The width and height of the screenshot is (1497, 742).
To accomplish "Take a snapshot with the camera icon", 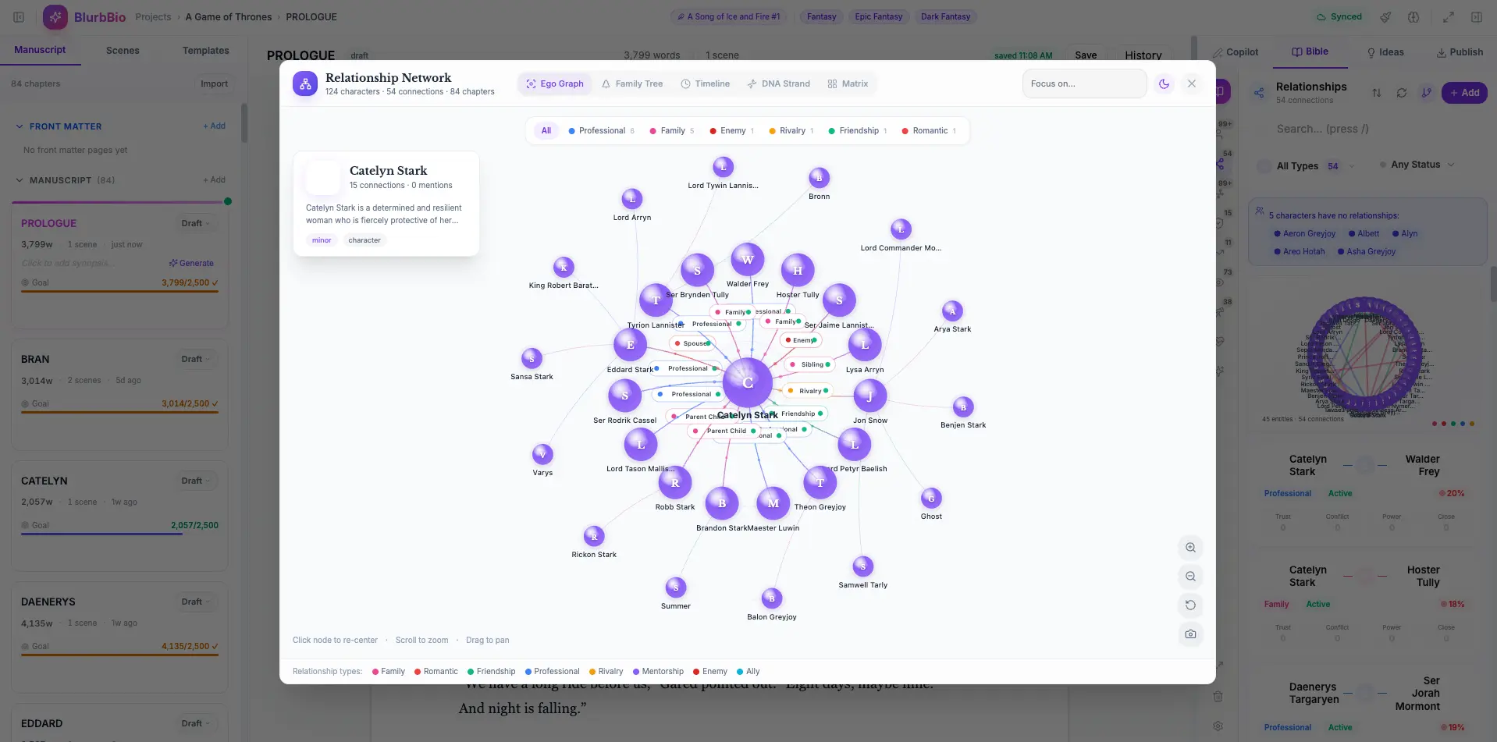I will tap(1190, 634).
